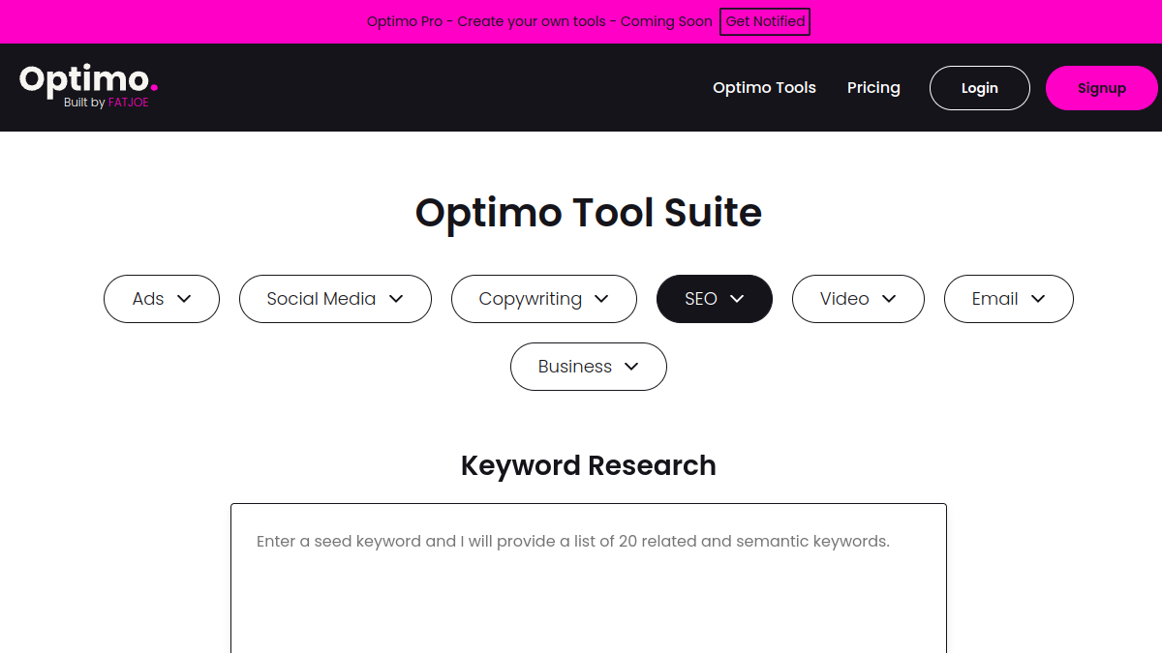Open the Optimo Tools nav link

pyautogui.click(x=764, y=88)
